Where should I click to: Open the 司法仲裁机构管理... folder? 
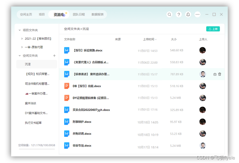(x=37, y=84)
